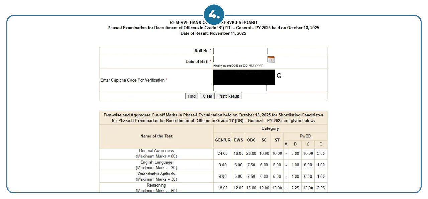Viewport: 428px width, 199px height.
Task: Click the GEN/UR General Awareness cutoff 24.00
Action: [x=222, y=154]
